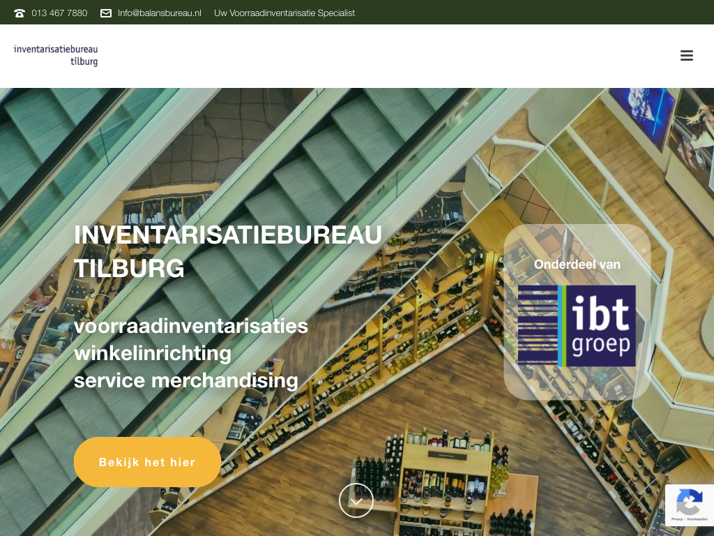This screenshot has width=714, height=536.
Task: Click the 'Onderdeel van' label
Action: pos(577,265)
